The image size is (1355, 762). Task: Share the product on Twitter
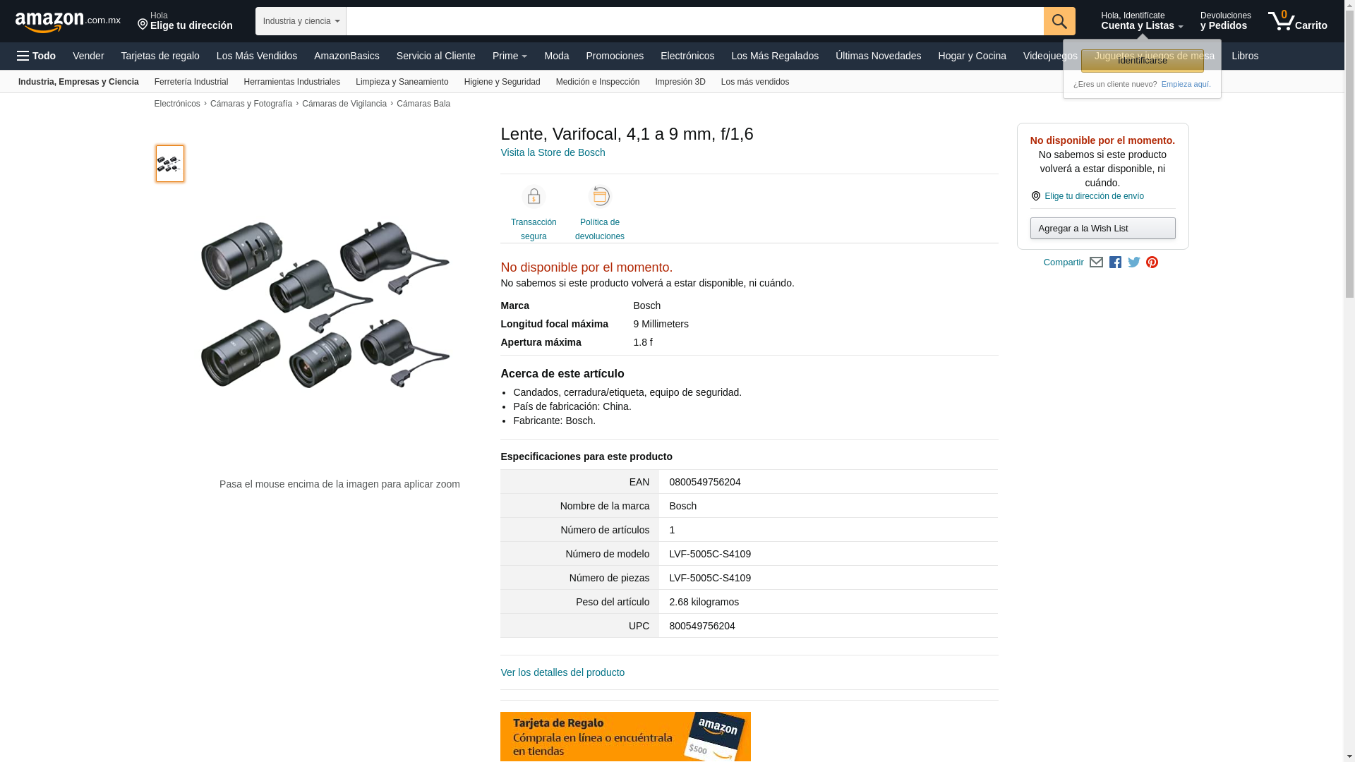pyautogui.click(x=1133, y=262)
